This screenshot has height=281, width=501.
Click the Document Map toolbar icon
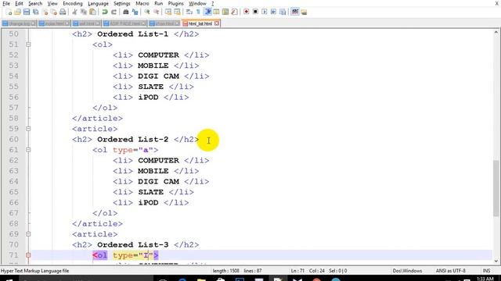pyautogui.click(x=225, y=12)
